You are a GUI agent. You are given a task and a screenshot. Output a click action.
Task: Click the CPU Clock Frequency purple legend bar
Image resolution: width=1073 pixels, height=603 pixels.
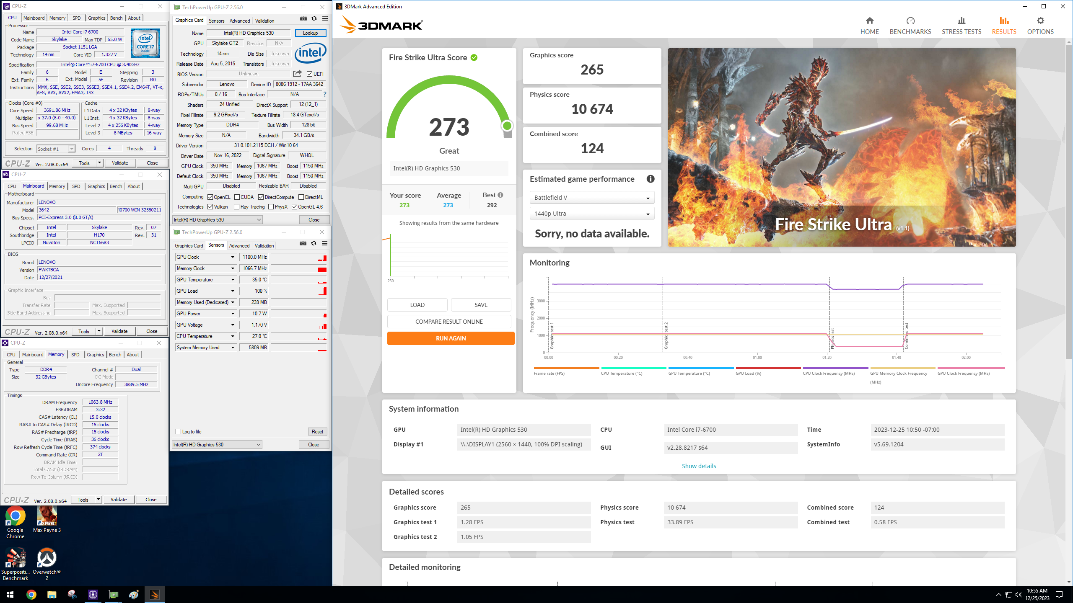835,368
